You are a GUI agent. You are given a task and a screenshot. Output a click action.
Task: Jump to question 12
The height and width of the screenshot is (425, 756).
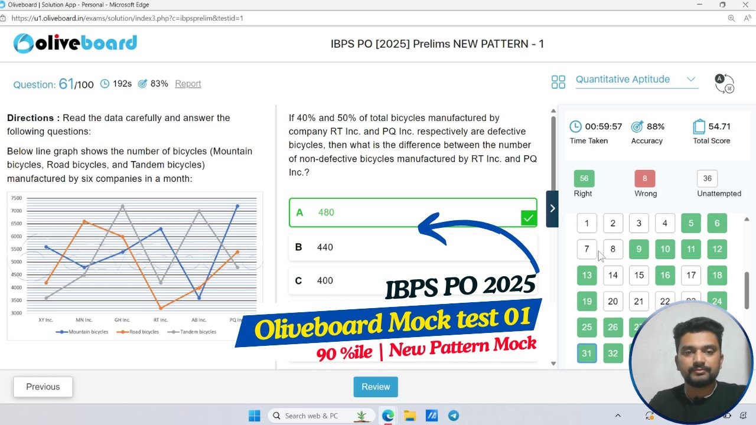tap(717, 249)
